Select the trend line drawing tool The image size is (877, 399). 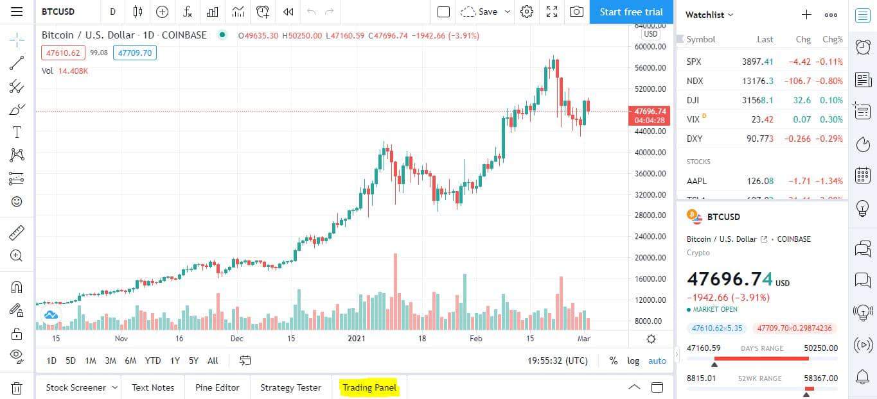click(17, 63)
